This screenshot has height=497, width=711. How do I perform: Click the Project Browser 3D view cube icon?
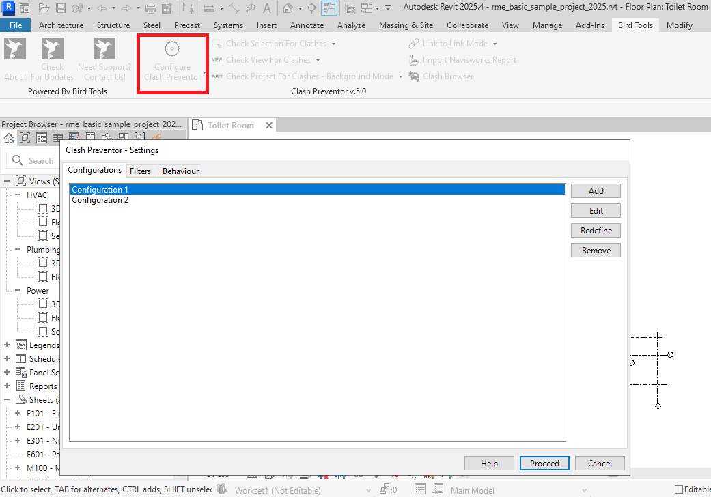(25, 138)
